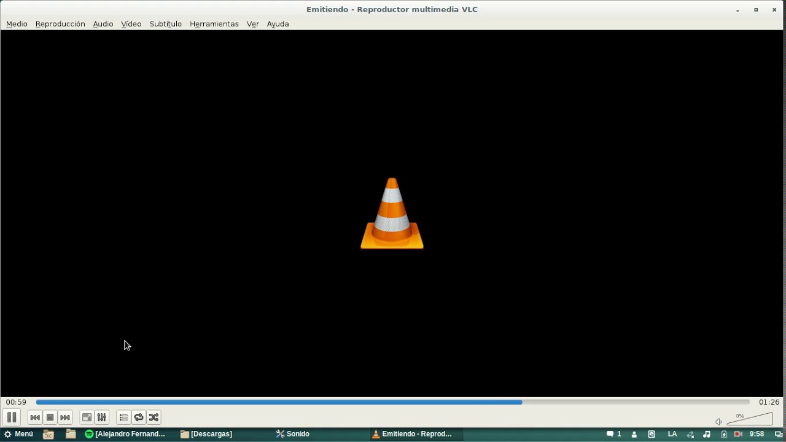Image resolution: width=786 pixels, height=442 pixels.
Task: Switch to Spotify Alejandro Fernand... window
Action: tap(126, 434)
